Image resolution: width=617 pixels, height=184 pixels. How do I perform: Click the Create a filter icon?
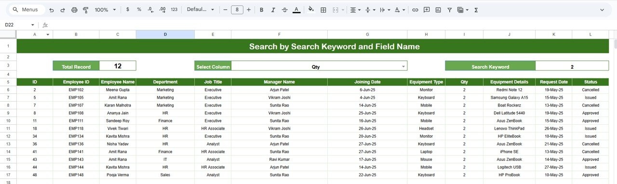coord(450,10)
